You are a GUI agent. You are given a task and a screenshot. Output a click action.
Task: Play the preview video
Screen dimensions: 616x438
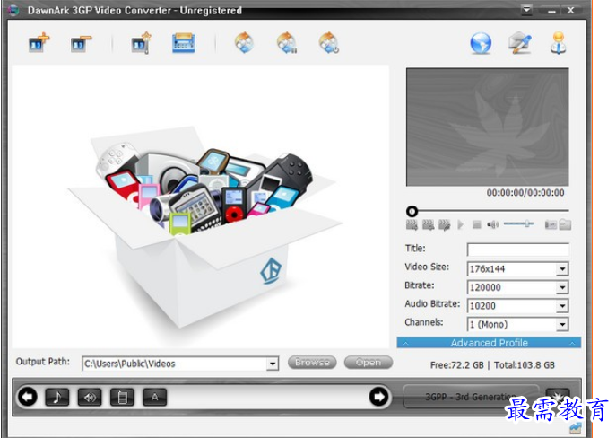pos(460,225)
